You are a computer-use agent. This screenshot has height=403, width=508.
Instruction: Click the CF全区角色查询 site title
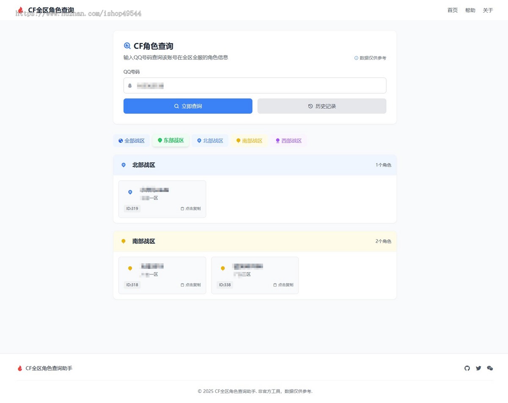click(51, 10)
